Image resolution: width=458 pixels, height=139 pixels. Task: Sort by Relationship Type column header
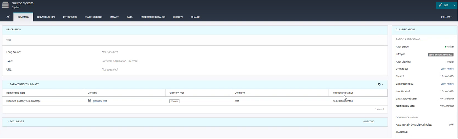pyautogui.click(x=43, y=93)
